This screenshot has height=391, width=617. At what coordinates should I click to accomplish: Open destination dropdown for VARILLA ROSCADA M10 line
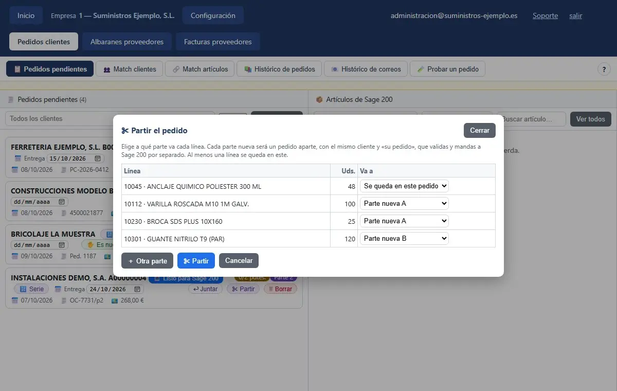[x=404, y=203]
